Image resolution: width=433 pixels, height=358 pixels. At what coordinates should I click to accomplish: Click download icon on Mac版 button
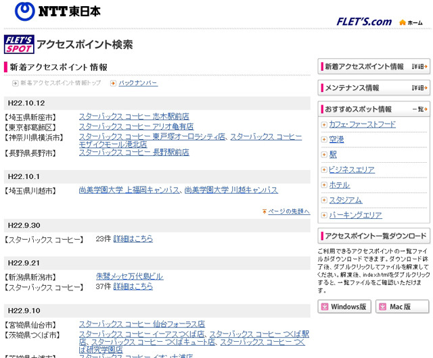(x=382, y=307)
